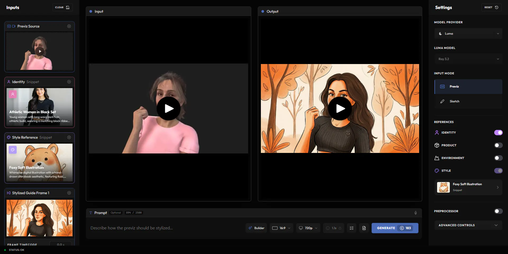The height and width of the screenshot is (254, 508).
Task: Expand Advanced Controls section
Action: (468, 225)
